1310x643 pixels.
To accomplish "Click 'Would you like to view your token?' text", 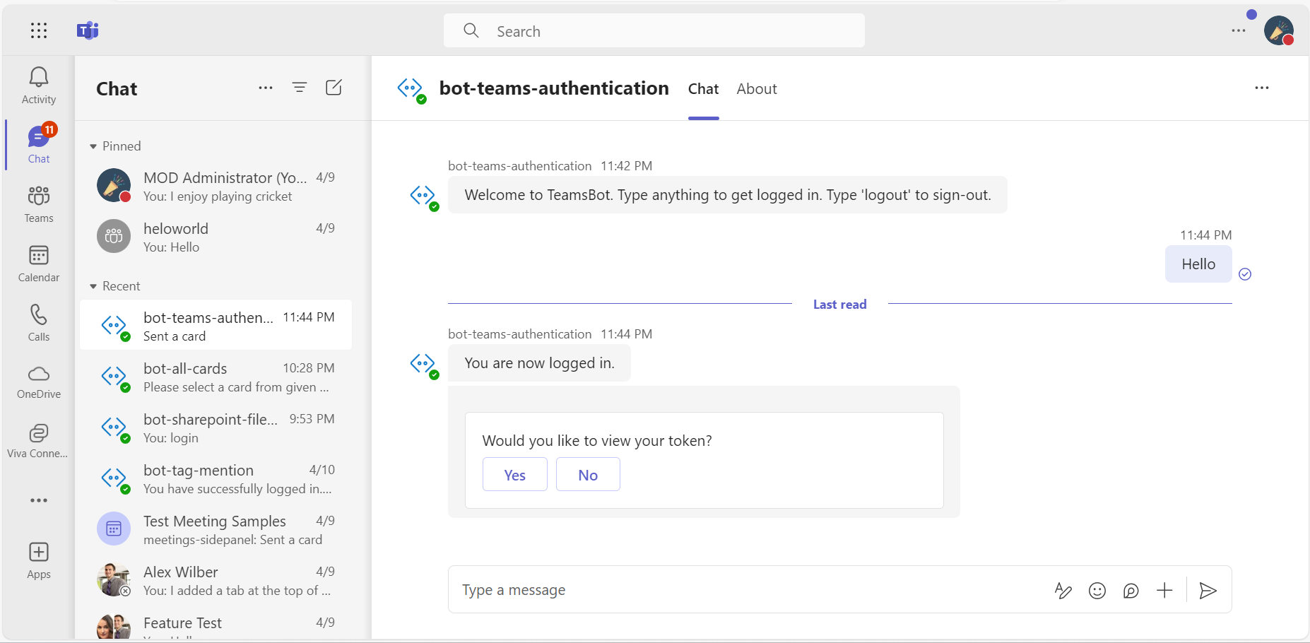I will coord(597,441).
